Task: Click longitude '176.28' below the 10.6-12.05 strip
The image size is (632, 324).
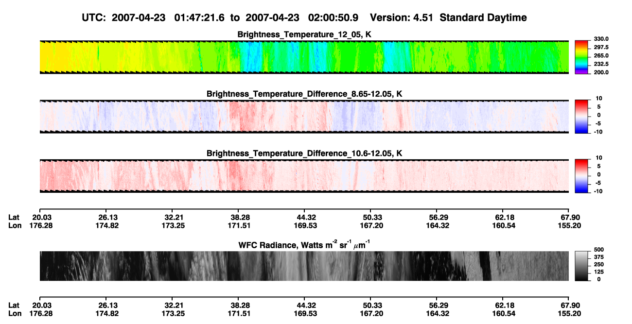Action: [x=41, y=225]
